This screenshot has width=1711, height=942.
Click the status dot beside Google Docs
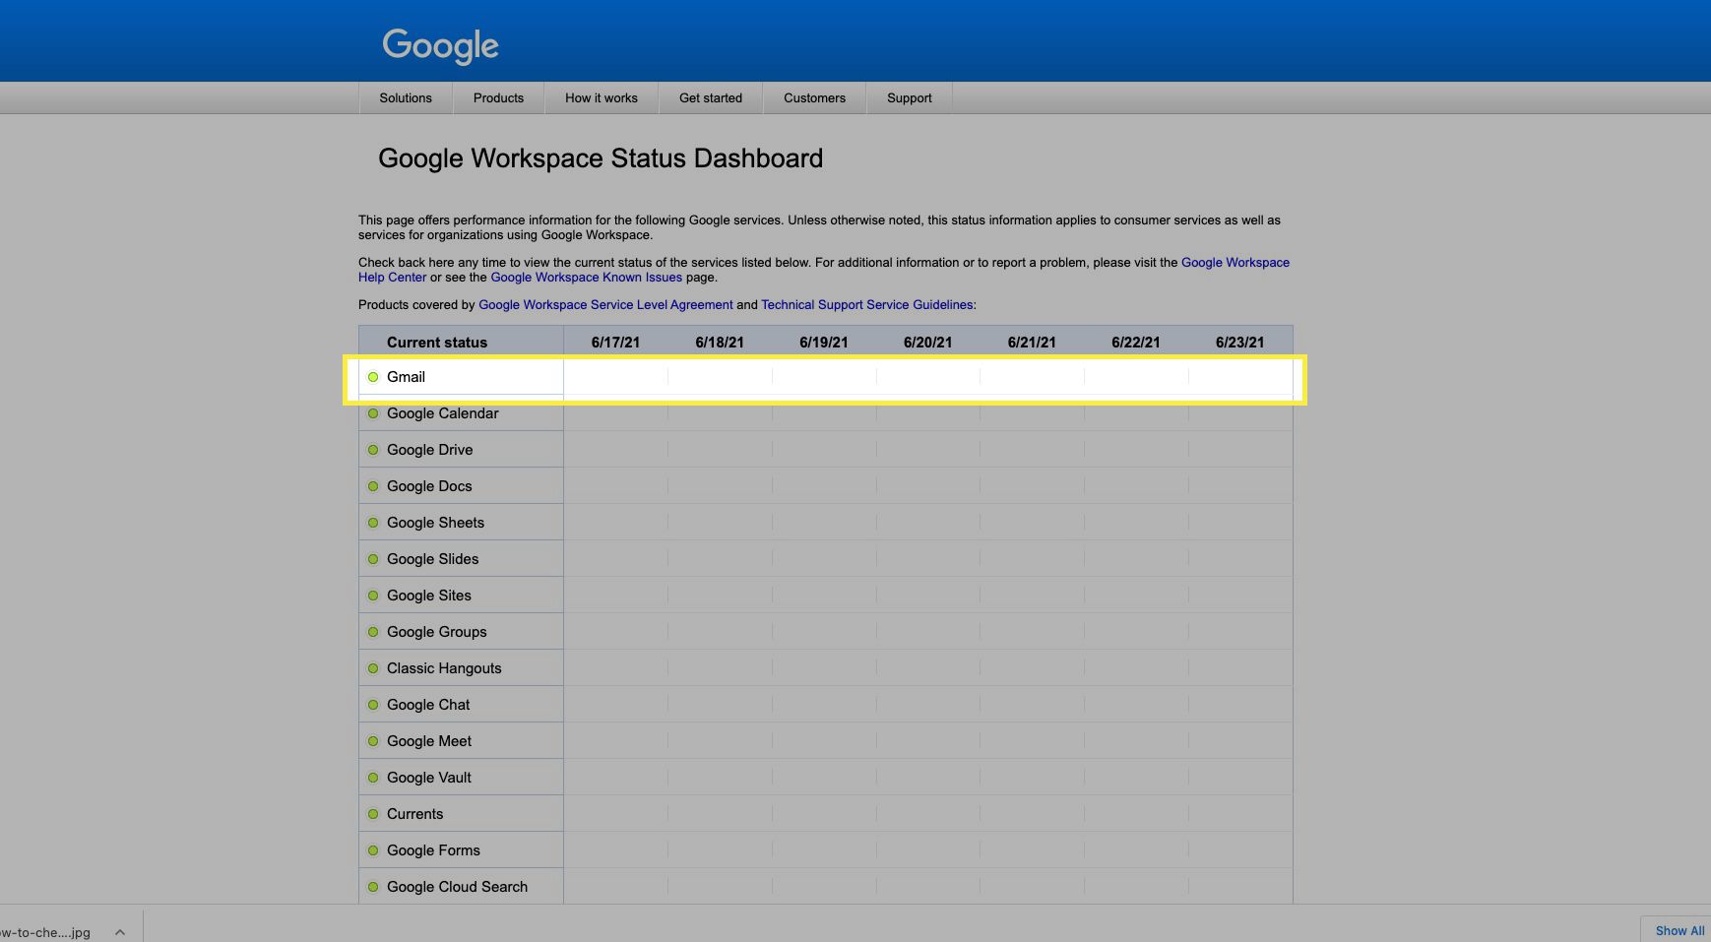373,486
